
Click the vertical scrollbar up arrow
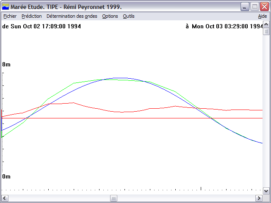click(x=266, y=25)
